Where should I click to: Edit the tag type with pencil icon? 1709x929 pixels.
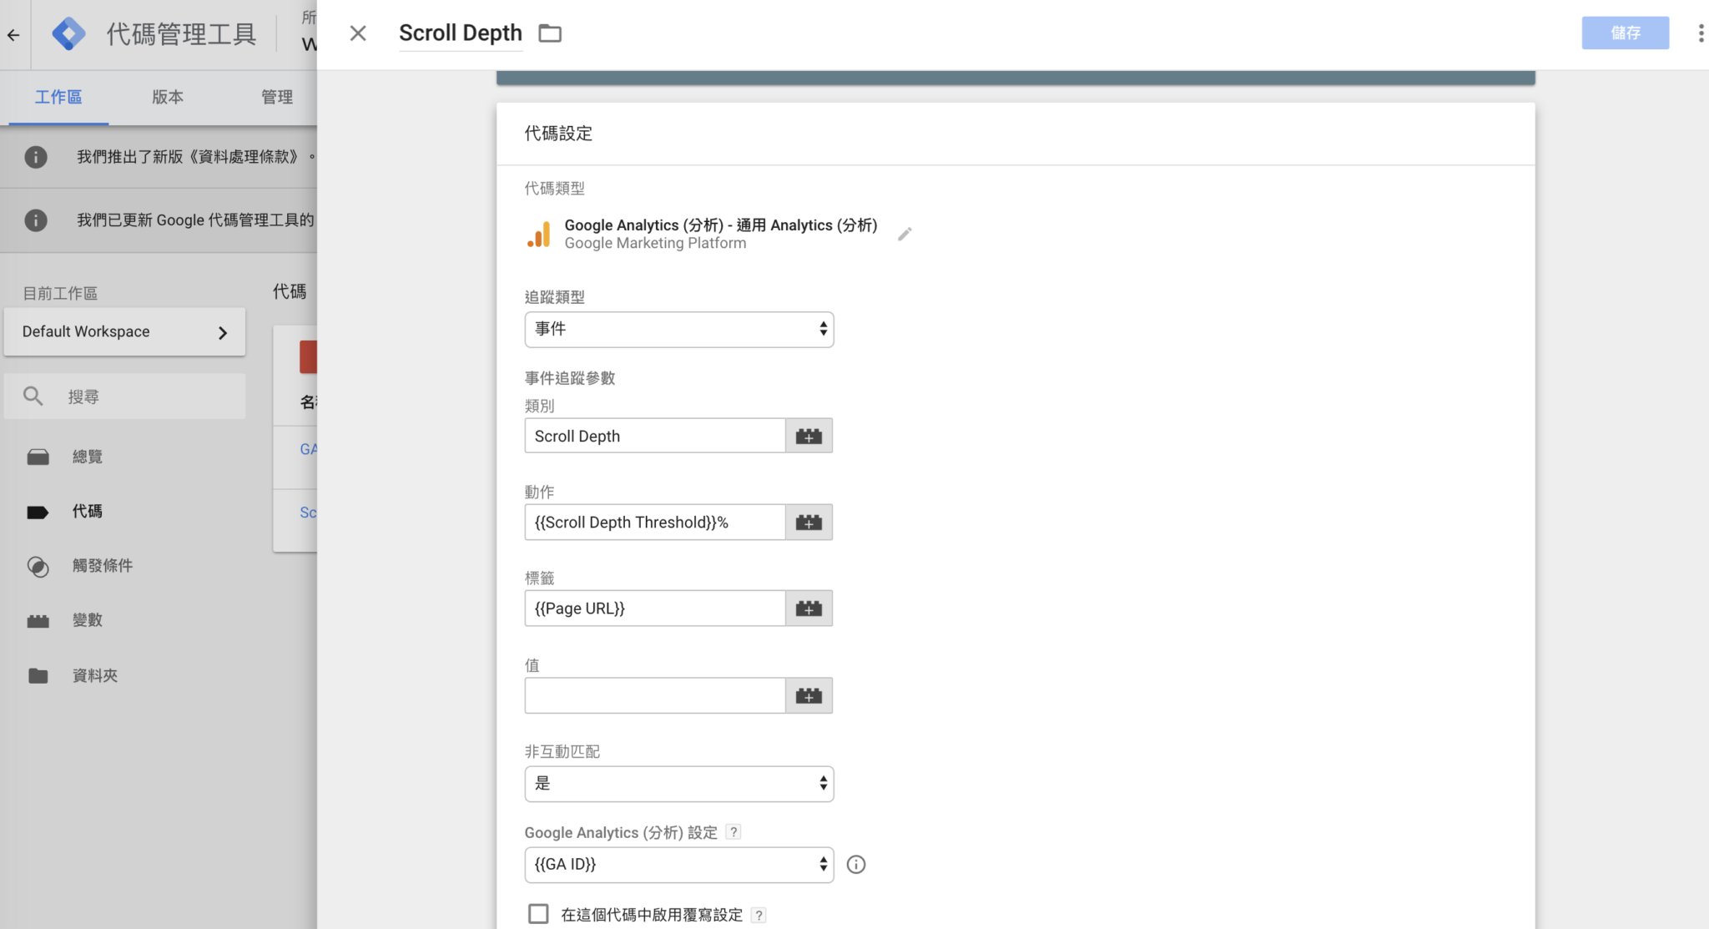coord(905,234)
